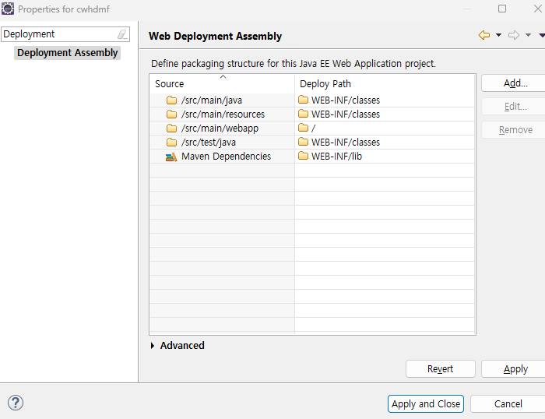Click the back navigation arrow icon
This screenshot has height=419, width=545.
(x=484, y=35)
